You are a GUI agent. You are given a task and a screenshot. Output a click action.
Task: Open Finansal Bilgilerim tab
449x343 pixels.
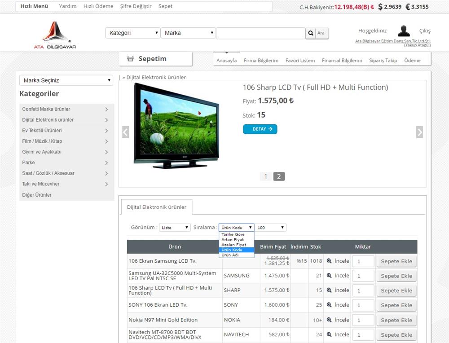pos(342,61)
